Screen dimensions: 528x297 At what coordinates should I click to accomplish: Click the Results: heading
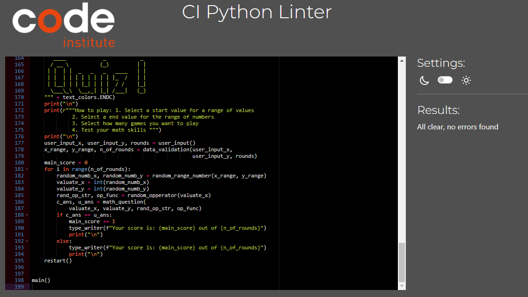click(x=438, y=110)
